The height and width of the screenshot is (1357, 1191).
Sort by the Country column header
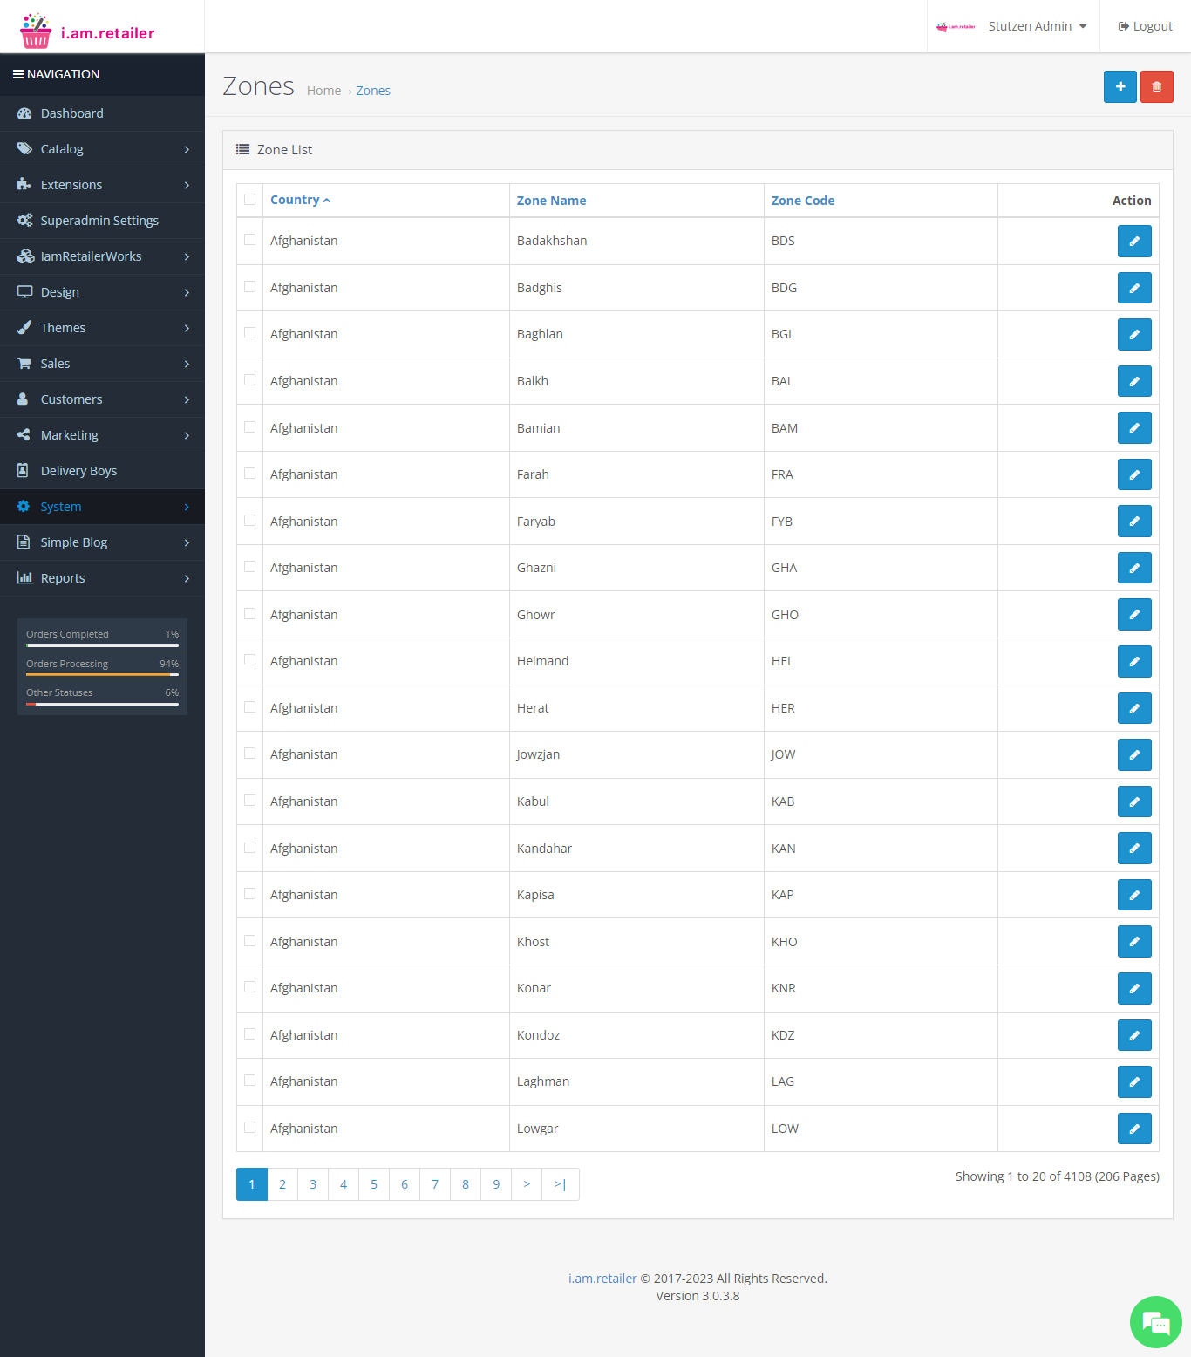[300, 200]
